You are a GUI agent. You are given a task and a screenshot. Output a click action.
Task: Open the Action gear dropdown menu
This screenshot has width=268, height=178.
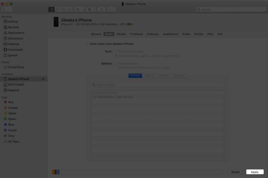(x=91, y=9)
